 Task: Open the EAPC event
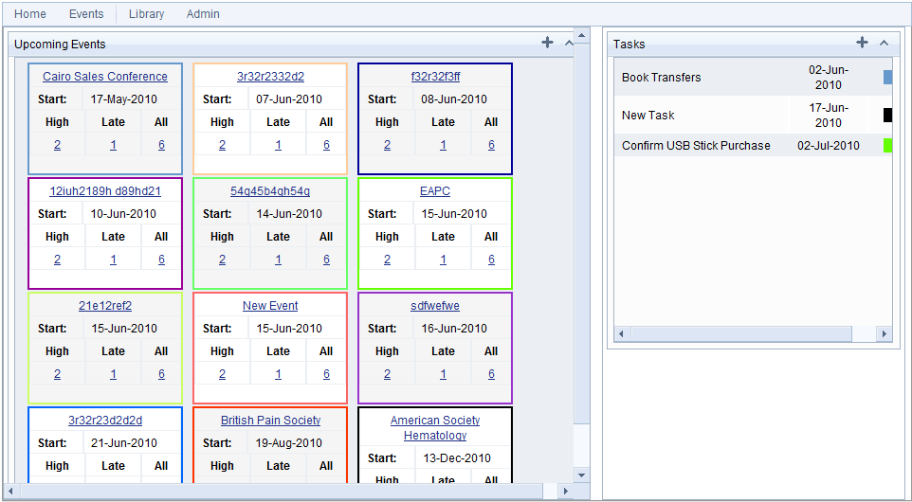click(x=435, y=191)
